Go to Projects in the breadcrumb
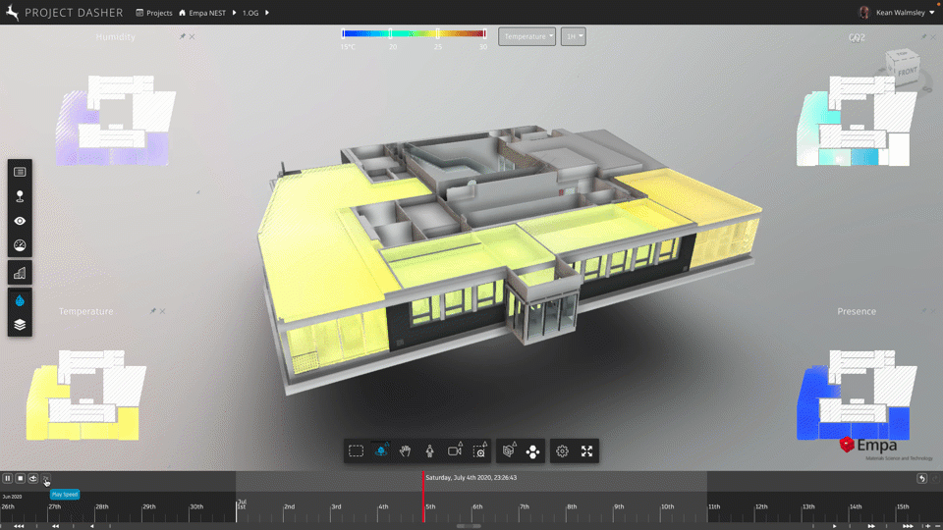 [x=159, y=13]
